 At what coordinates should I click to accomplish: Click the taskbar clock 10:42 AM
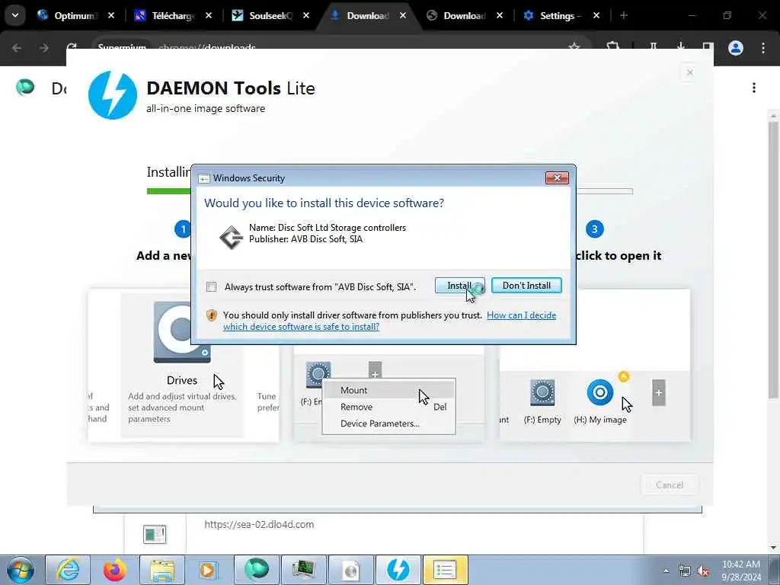point(741,564)
